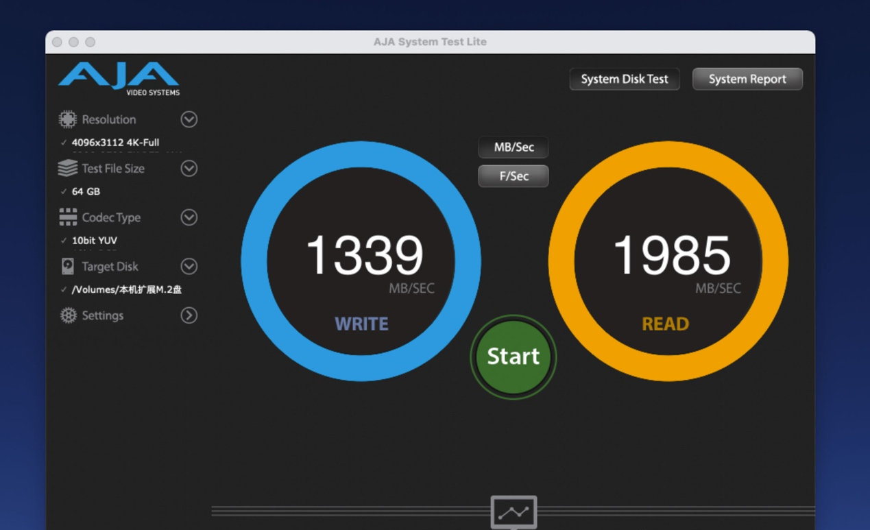Click the Settings gear icon
Viewport: 870px width, 530px height.
point(68,315)
